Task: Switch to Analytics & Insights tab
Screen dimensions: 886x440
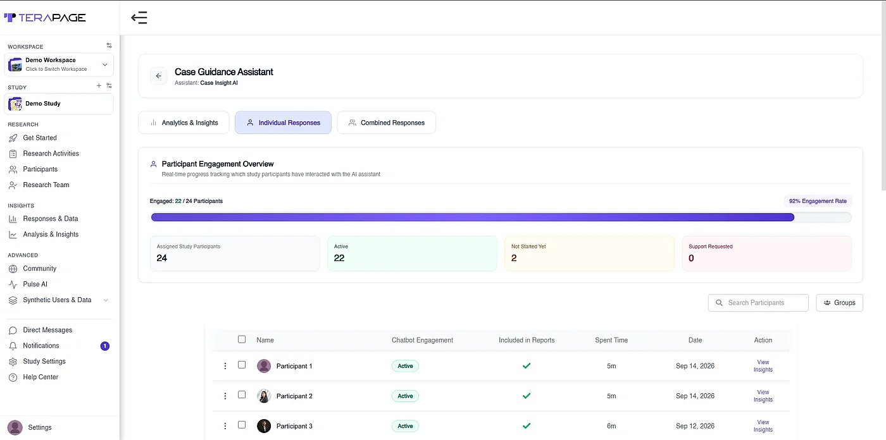Action: (184, 123)
